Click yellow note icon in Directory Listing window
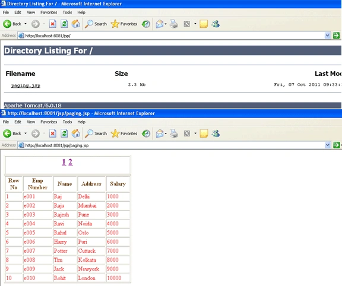The image size is (342, 286). 204,24
